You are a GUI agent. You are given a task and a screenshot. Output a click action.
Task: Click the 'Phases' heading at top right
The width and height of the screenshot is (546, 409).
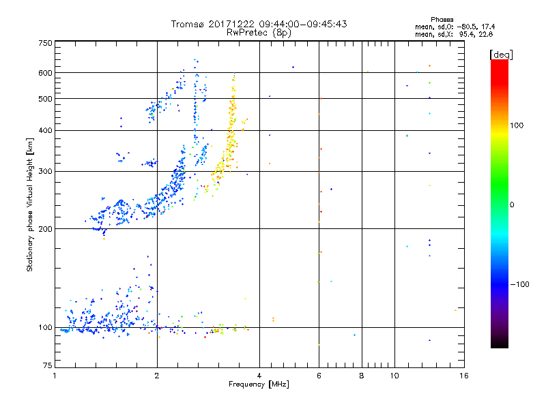(x=442, y=20)
